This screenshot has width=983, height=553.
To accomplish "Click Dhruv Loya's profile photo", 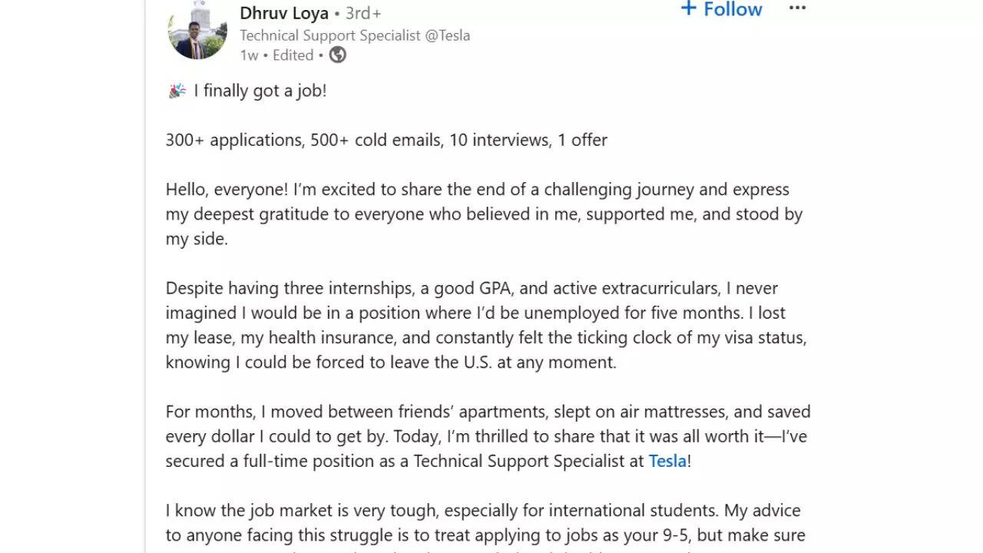I will 197,31.
